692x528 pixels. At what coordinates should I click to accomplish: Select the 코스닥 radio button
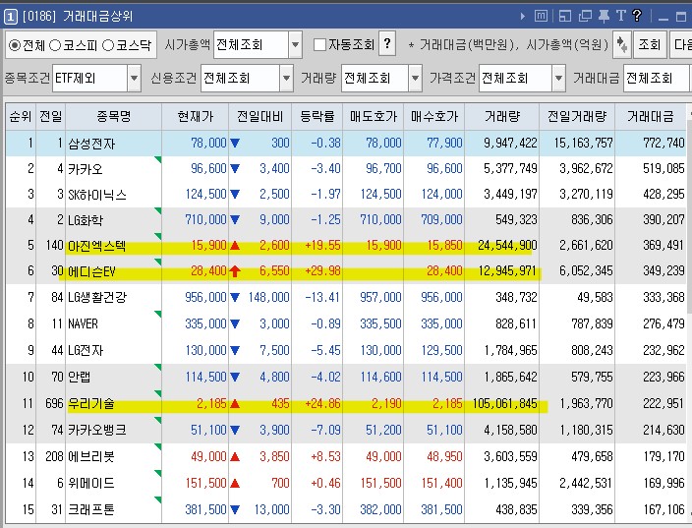click(x=108, y=45)
